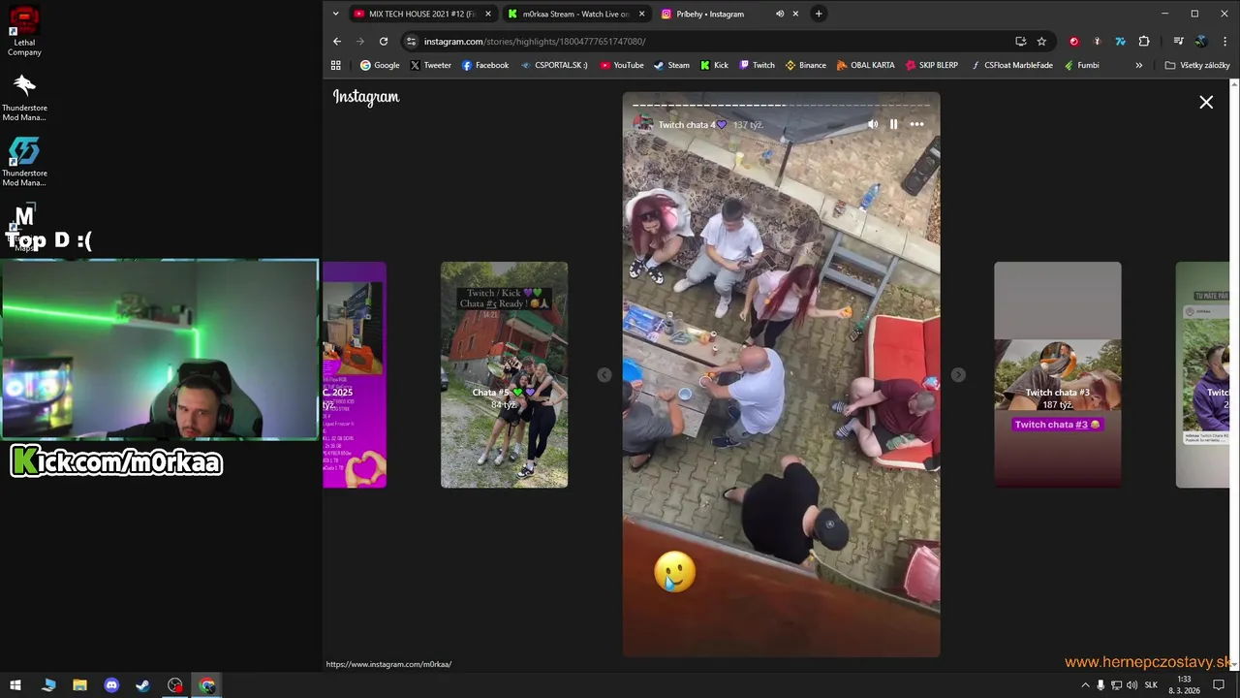Switch to m0rkaa Stream Kick tab

pyautogui.click(x=575, y=14)
